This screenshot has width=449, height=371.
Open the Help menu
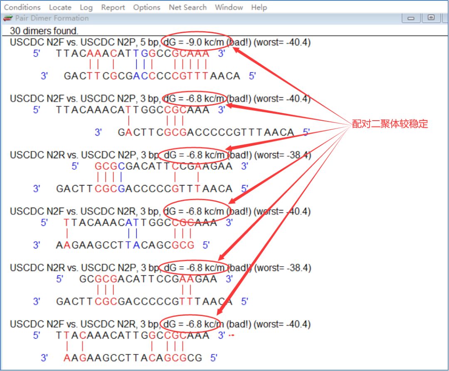pos(259,7)
